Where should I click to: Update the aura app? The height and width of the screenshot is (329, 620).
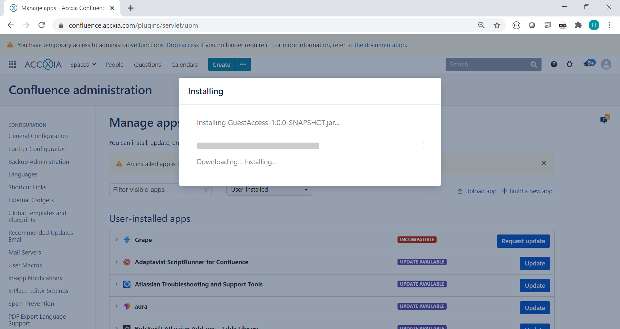535,308
